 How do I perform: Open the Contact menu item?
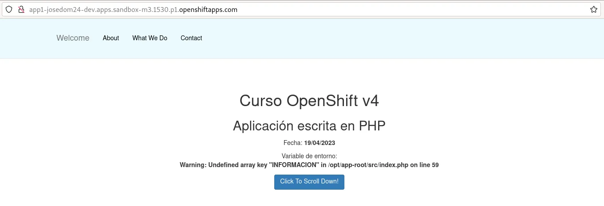pos(191,38)
